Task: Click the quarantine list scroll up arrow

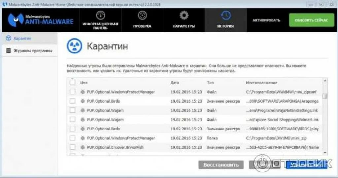Action: click(325, 81)
